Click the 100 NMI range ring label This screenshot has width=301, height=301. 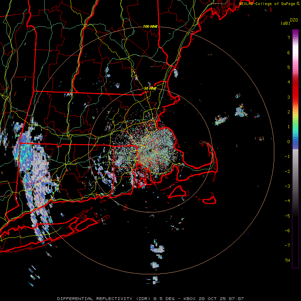coord(150,26)
